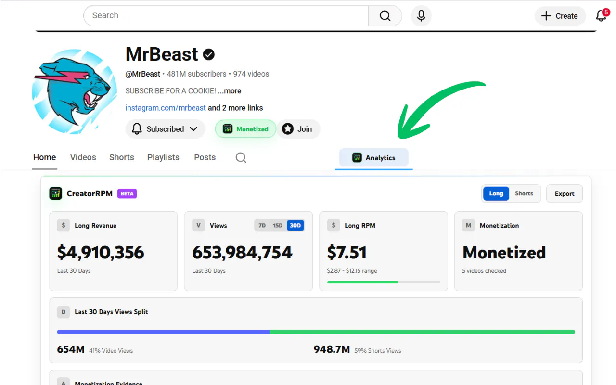The width and height of the screenshot is (616, 385).
Task: Click the '5 videos checked' text
Action: (x=484, y=271)
